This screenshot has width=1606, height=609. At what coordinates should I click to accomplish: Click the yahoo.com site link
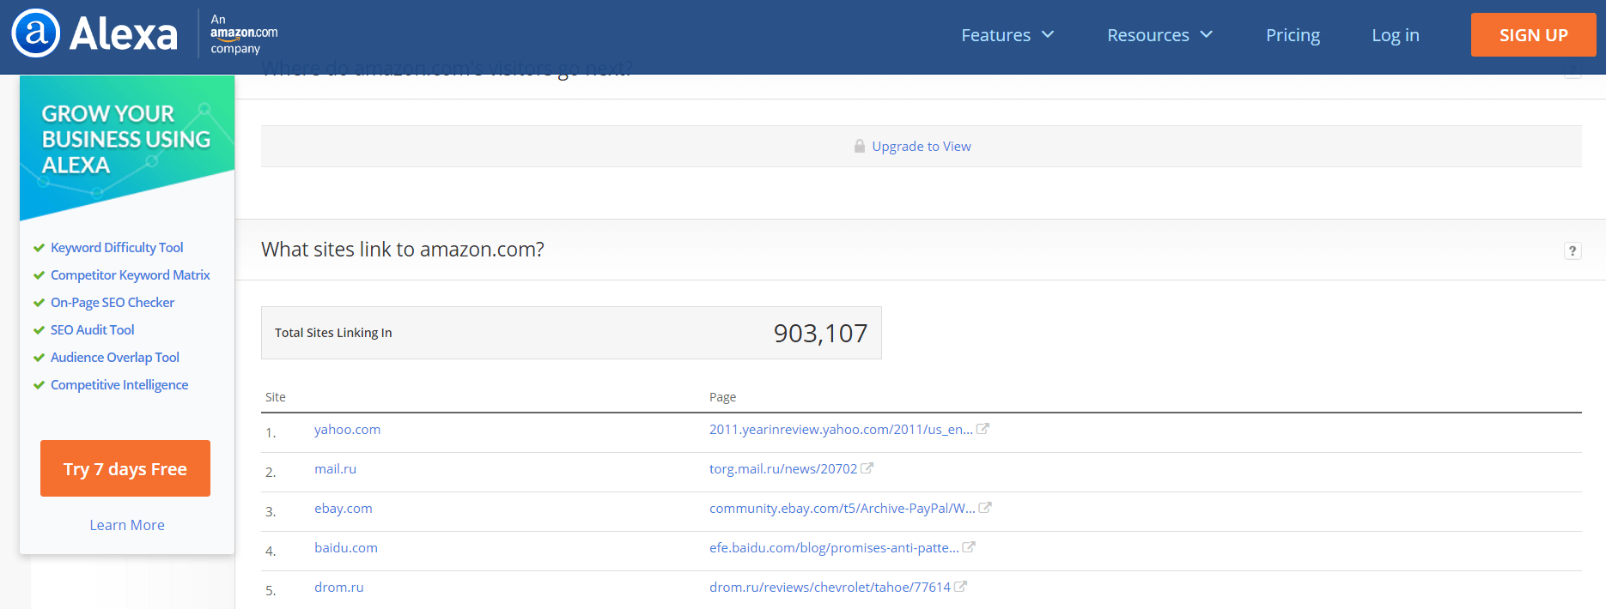[347, 430]
